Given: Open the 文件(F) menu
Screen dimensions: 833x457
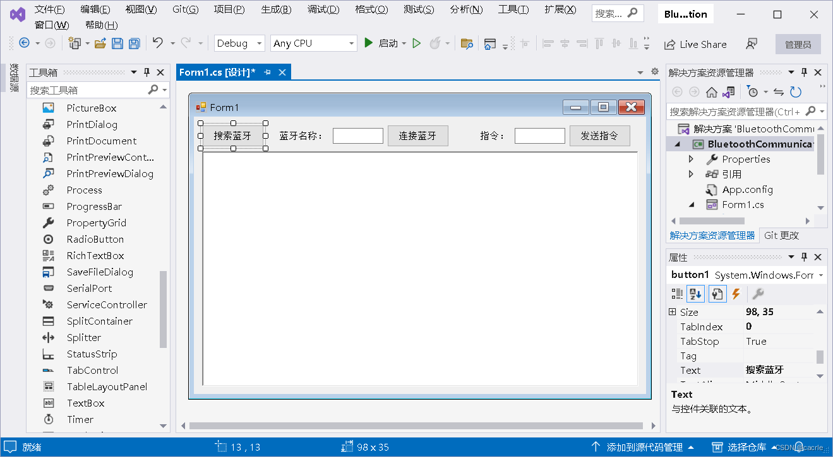Looking at the screenshot, I should coord(49,9).
